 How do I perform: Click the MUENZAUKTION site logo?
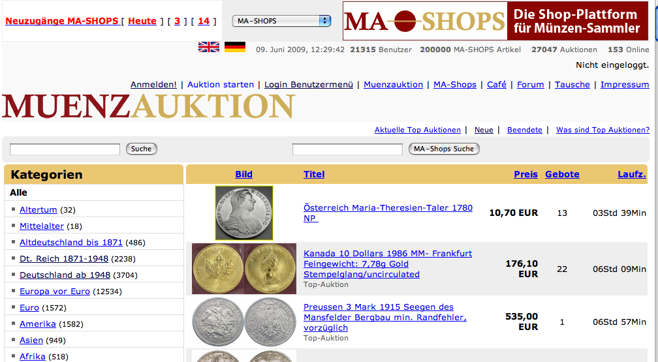[149, 106]
